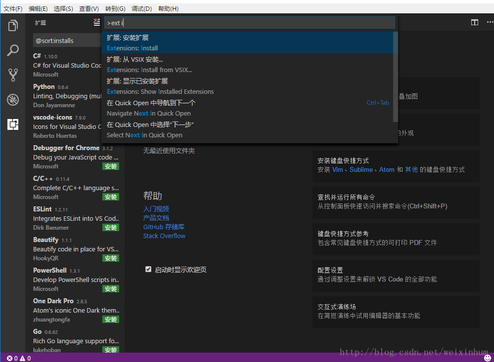The height and width of the screenshot is (362, 494).
Task: Install the PowerShell extension
Action: [111, 288]
